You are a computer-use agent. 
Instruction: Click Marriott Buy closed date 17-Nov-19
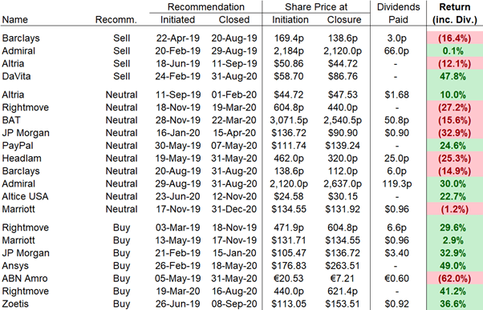tap(234, 240)
